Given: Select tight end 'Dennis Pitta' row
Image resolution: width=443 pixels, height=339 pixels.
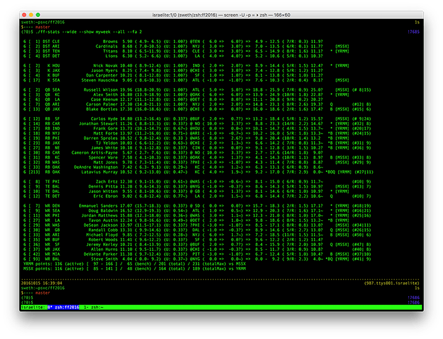Looking at the screenshot, I should coord(197,187).
